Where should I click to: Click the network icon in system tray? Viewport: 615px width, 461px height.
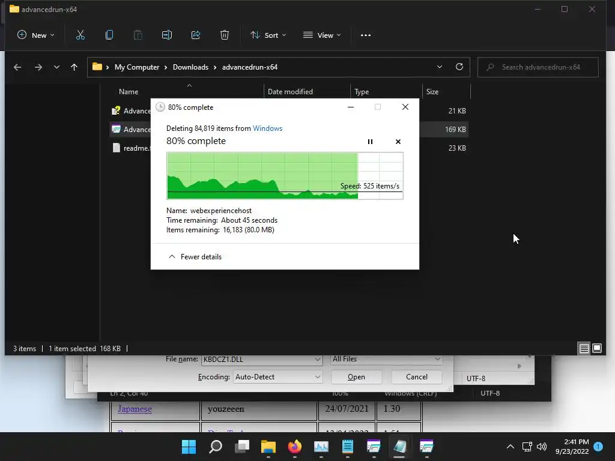(x=527, y=447)
